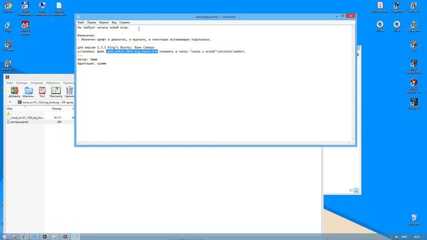
Task: Select the dark-figure game shortcut at top right
Action: [x=397, y=7]
